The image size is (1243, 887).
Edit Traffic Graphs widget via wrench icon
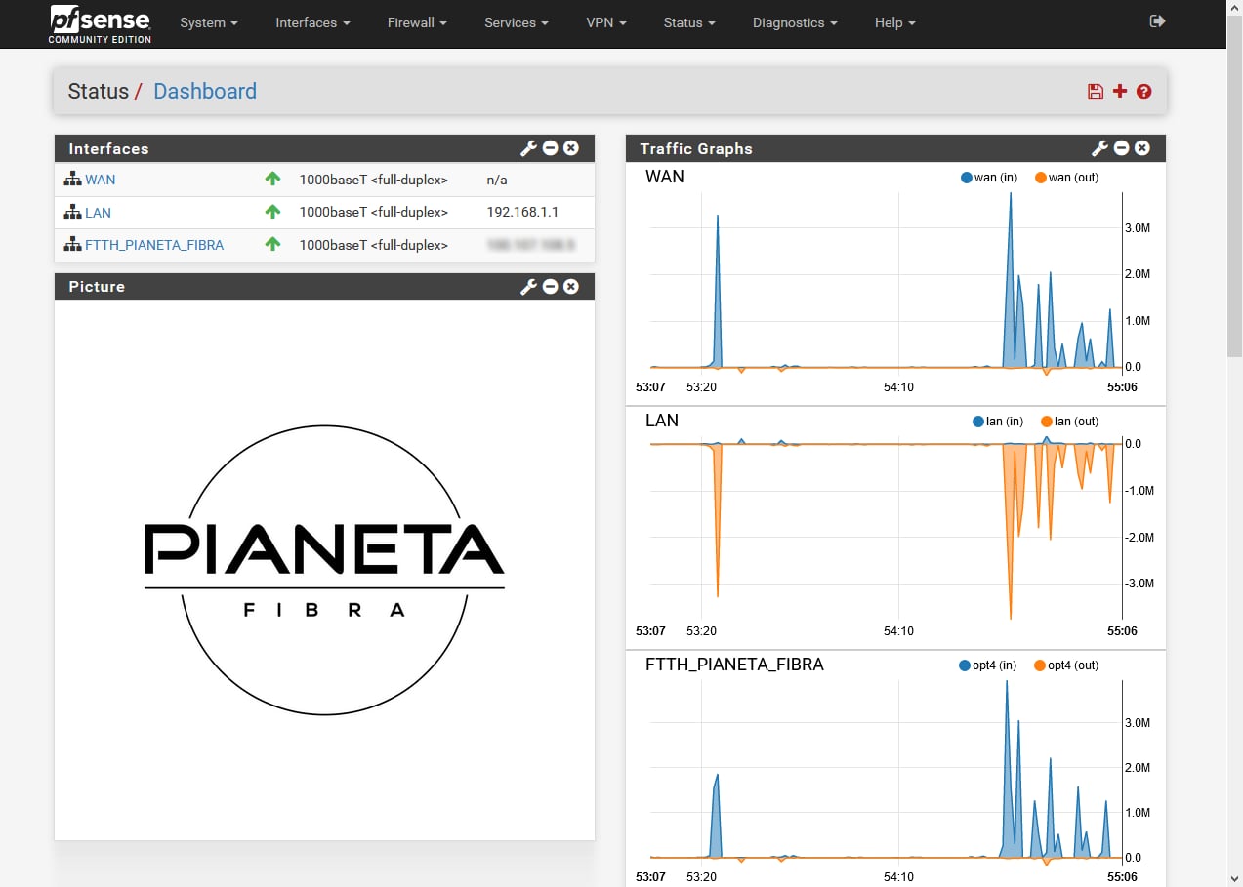tap(1099, 148)
